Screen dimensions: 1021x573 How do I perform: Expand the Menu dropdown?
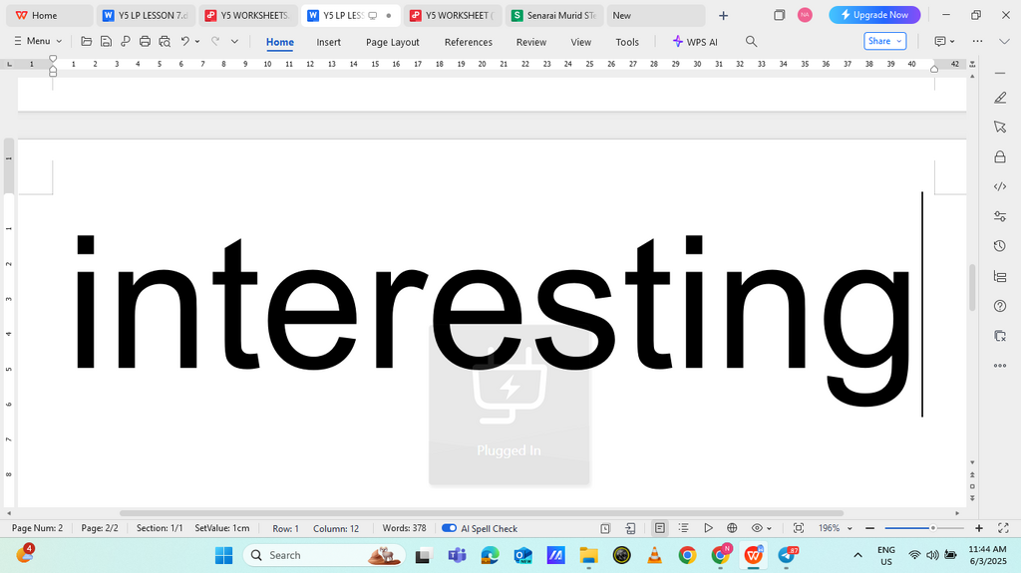[38, 41]
